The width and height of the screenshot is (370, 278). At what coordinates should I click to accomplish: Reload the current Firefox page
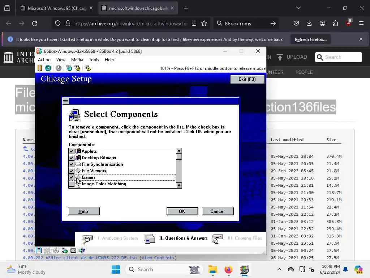click(x=35, y=24)
